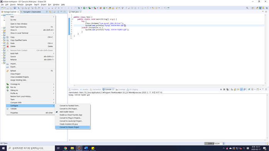Select Convert to Faceted Form...

[72, 106]
